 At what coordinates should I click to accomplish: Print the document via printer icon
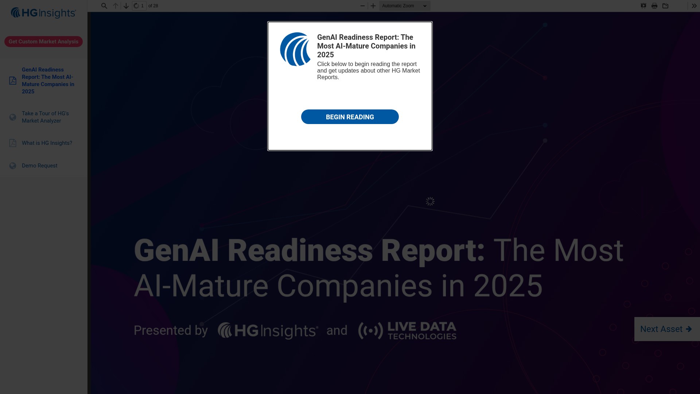[654, 6]
